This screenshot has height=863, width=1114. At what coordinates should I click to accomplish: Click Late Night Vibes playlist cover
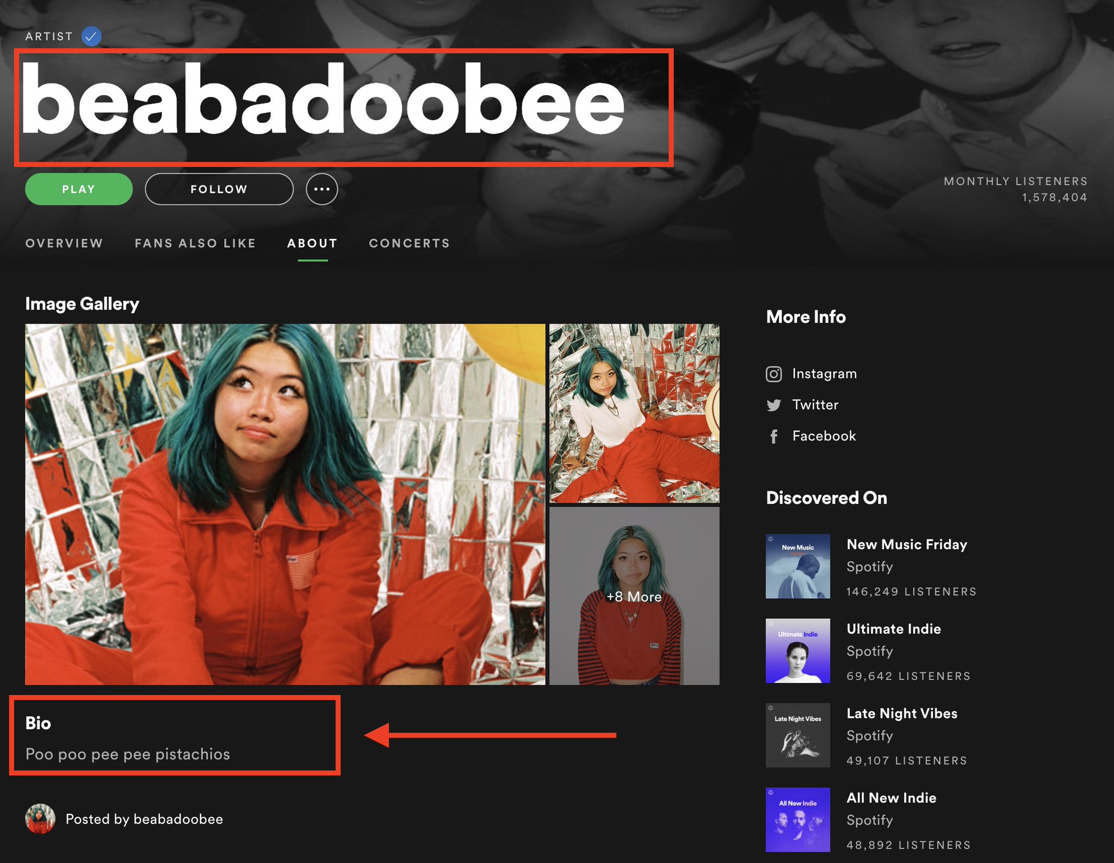coord(798,735)
